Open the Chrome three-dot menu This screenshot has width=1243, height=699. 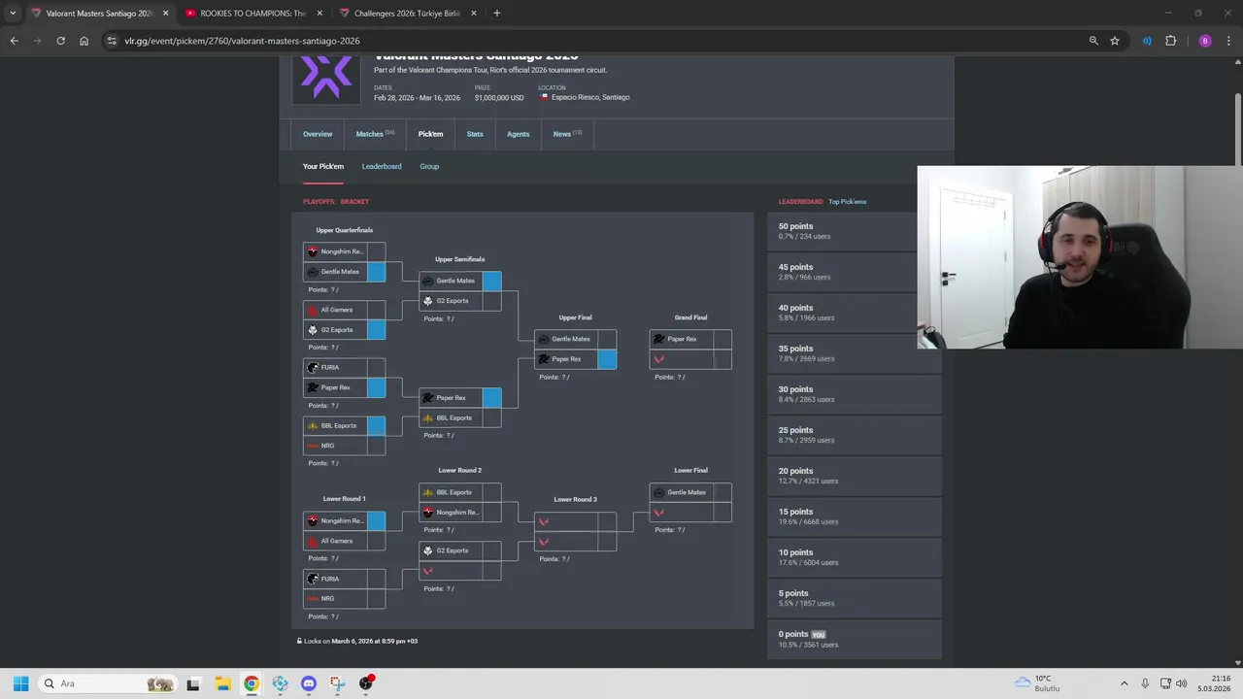pos(1228,41)
